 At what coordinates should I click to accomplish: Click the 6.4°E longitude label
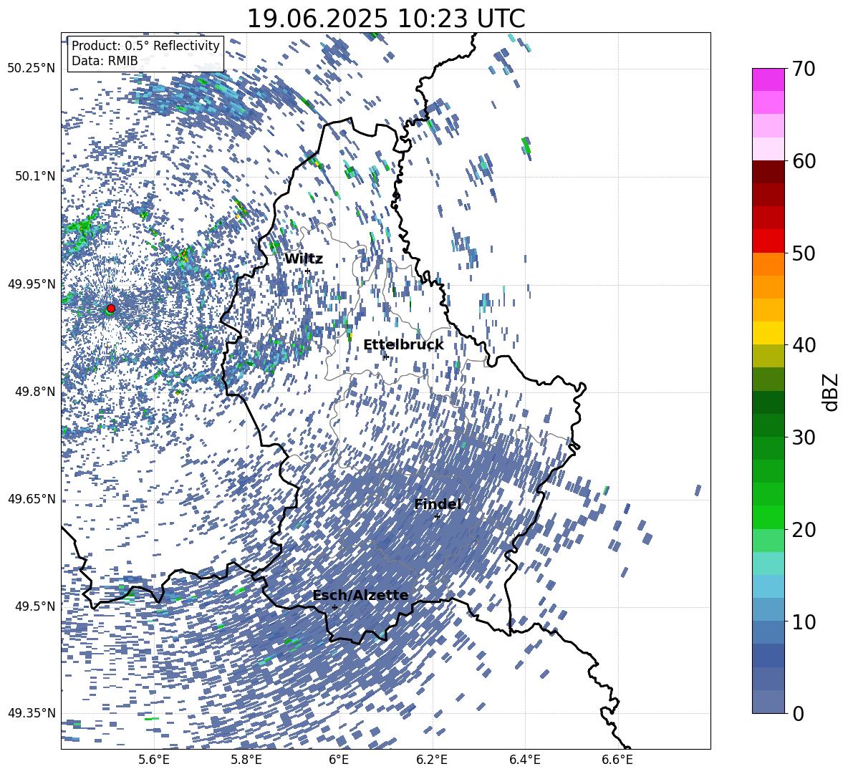(524, 760)
